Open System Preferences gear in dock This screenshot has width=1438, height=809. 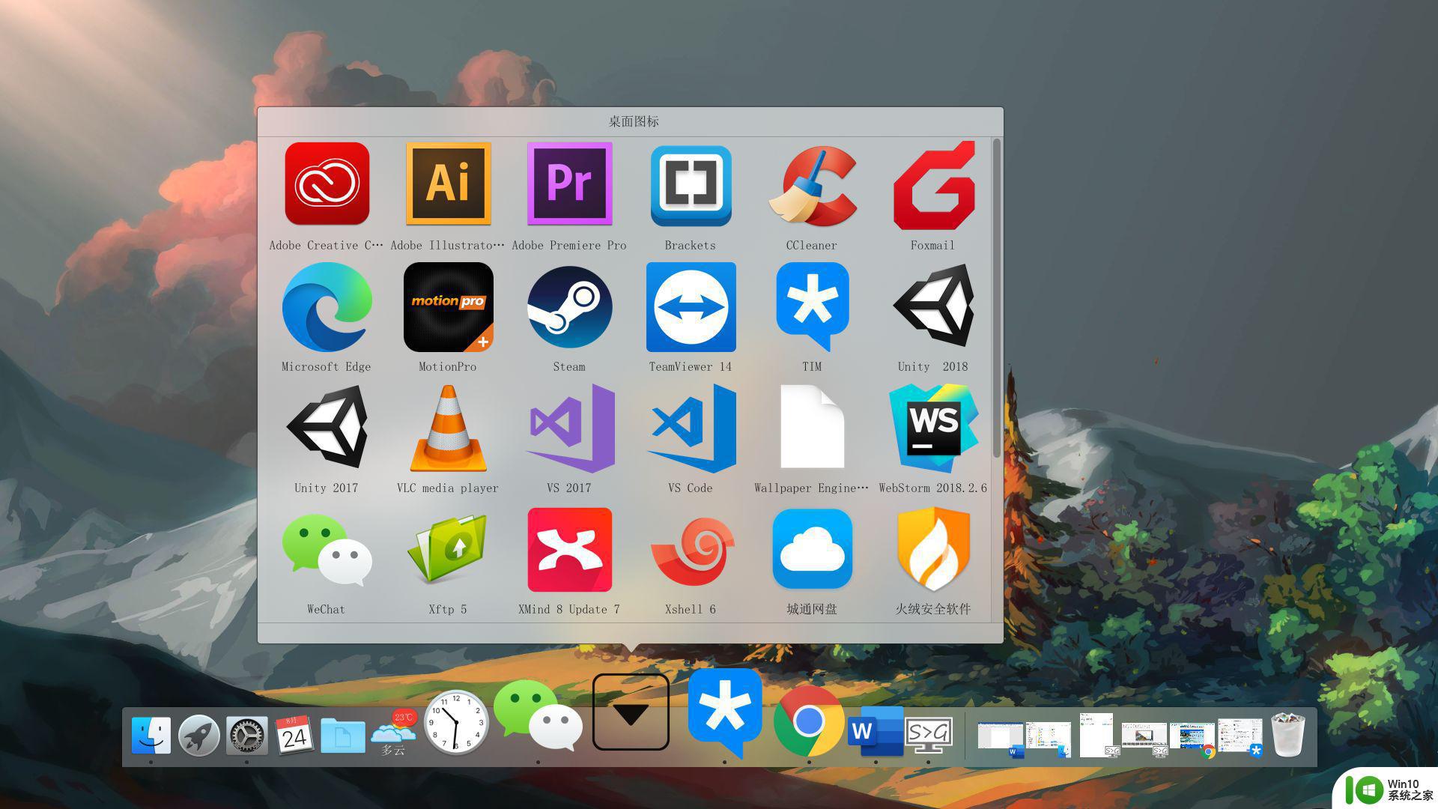(246, 735)
